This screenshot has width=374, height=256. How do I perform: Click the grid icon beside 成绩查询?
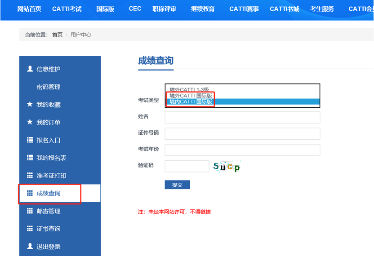tap(30, 193)
